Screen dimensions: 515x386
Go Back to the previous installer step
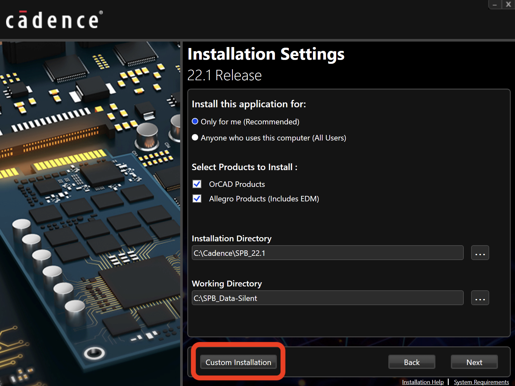[x=412, y=362]
